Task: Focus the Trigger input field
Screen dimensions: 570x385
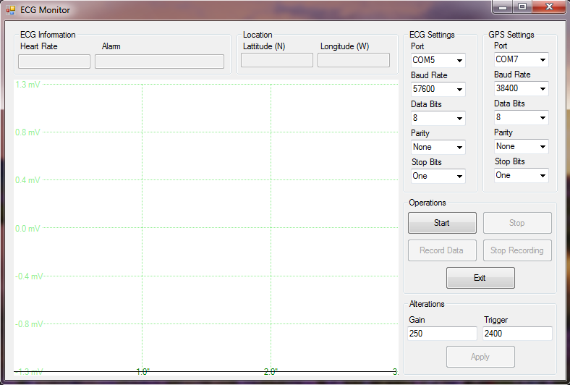Action: click(x=517, y=334)
